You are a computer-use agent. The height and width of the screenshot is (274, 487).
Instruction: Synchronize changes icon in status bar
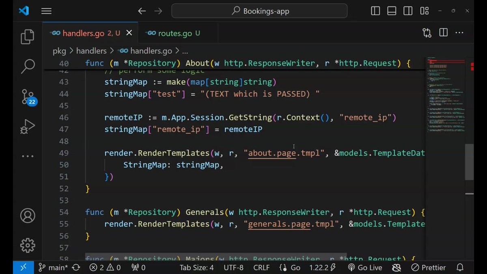click(x=76, y=268)
